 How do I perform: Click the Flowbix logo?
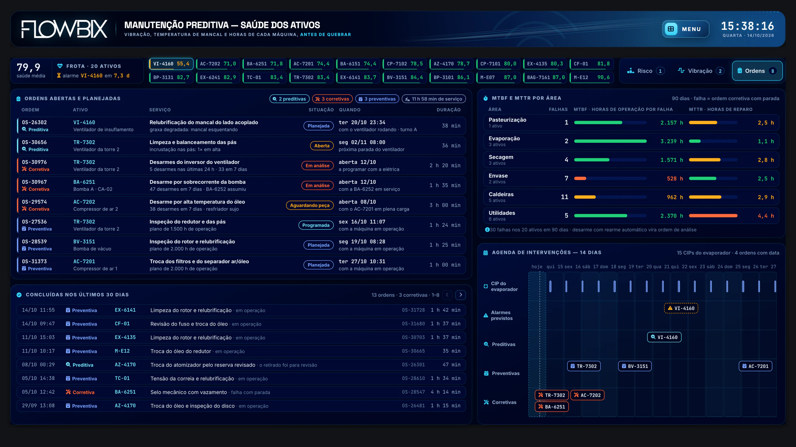tap(64, 29)
